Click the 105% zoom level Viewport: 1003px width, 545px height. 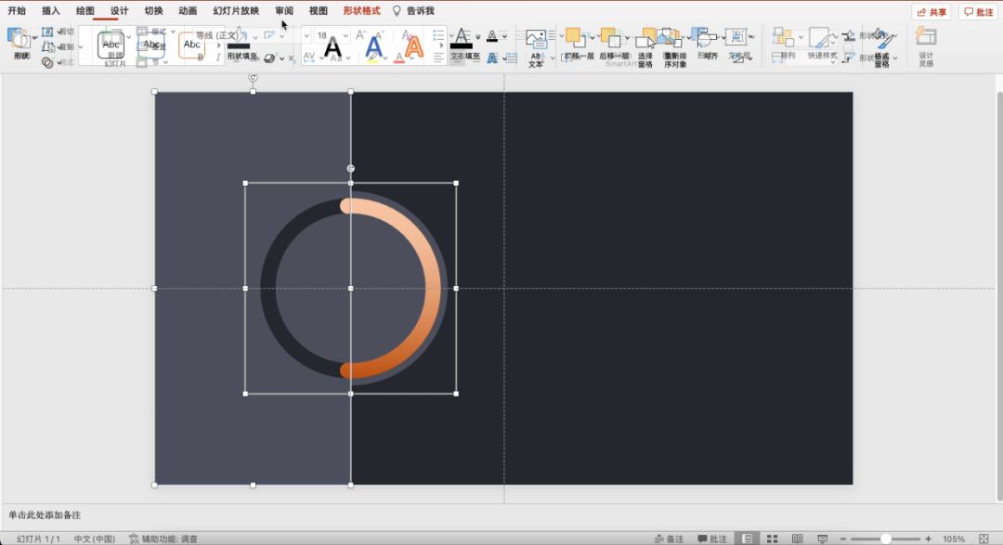pyautogui.click(x=954, y=539)
